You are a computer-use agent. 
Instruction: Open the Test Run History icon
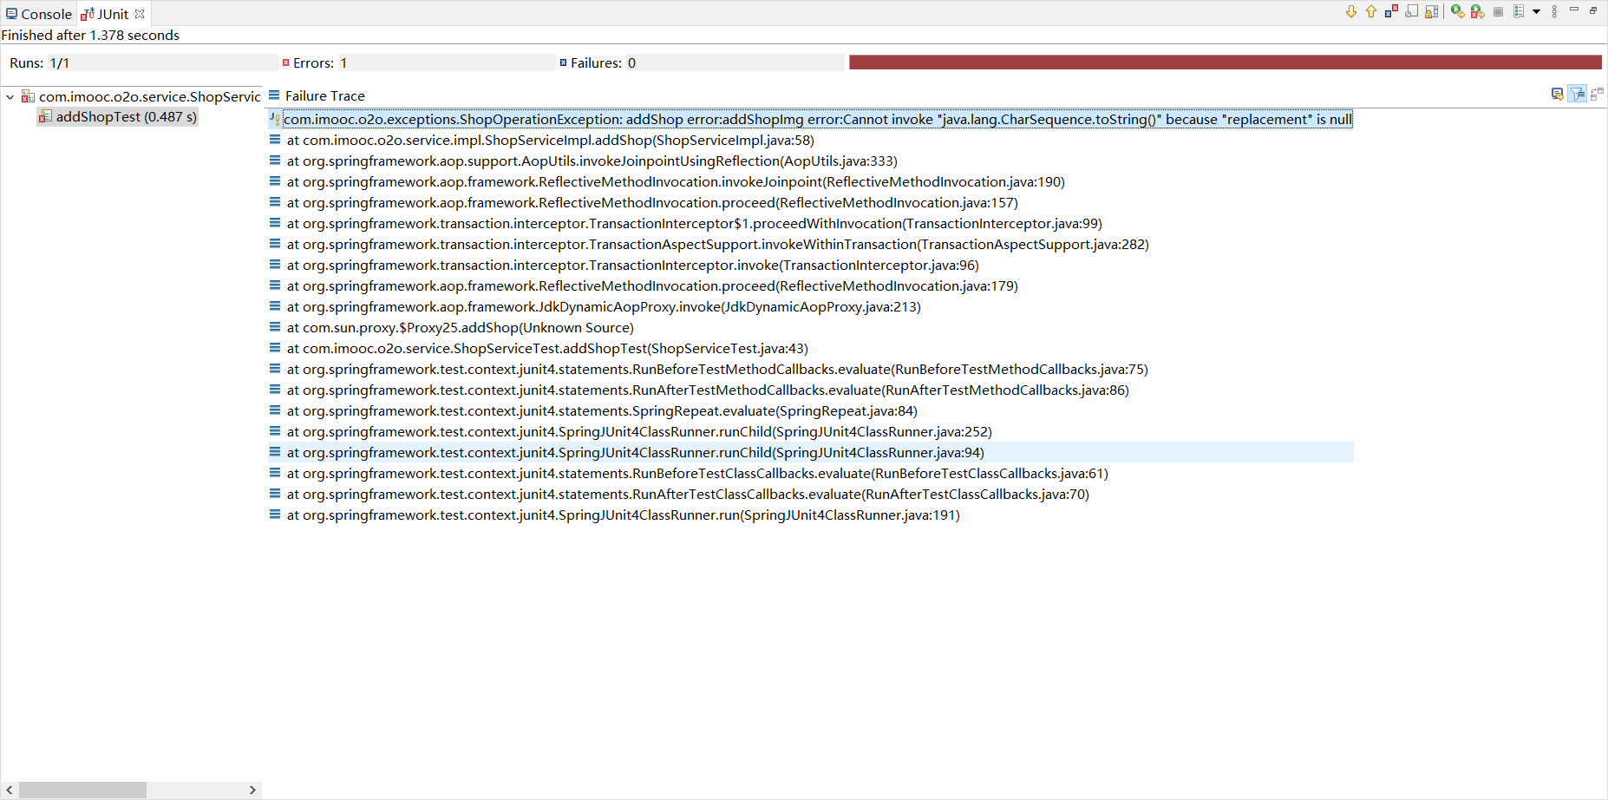point(1519,11)
